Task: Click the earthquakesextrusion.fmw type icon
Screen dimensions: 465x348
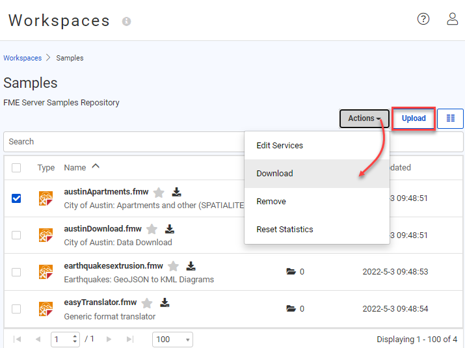Action: (46, 272)
